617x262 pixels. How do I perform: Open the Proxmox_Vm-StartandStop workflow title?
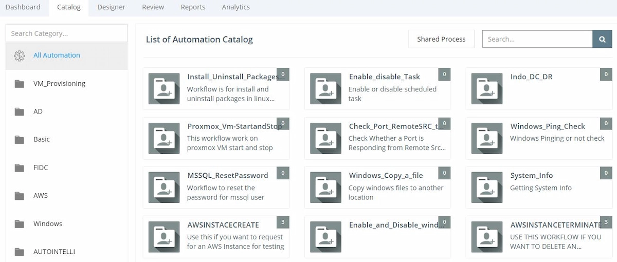point(234,126)
